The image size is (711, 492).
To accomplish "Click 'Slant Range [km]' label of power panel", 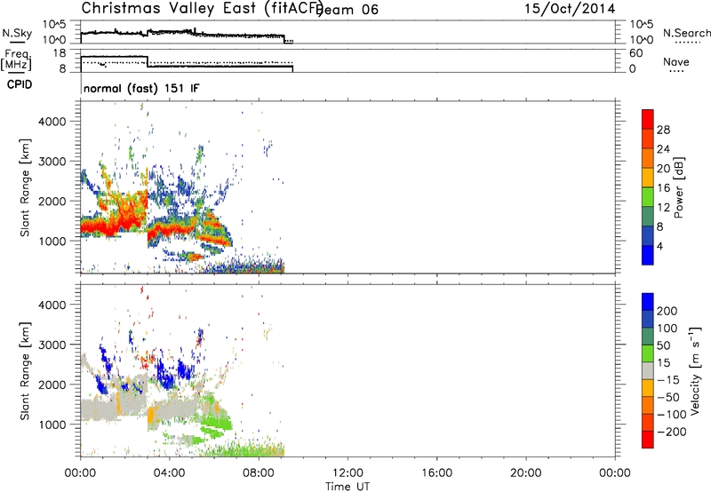I will [x=25, y=187].
